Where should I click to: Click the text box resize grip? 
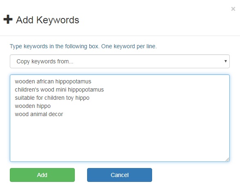[x=227, y=159]
